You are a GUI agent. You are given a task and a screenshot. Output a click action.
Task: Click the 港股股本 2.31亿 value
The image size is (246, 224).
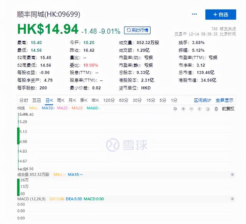pyautogui.click(x=148, y=80)
